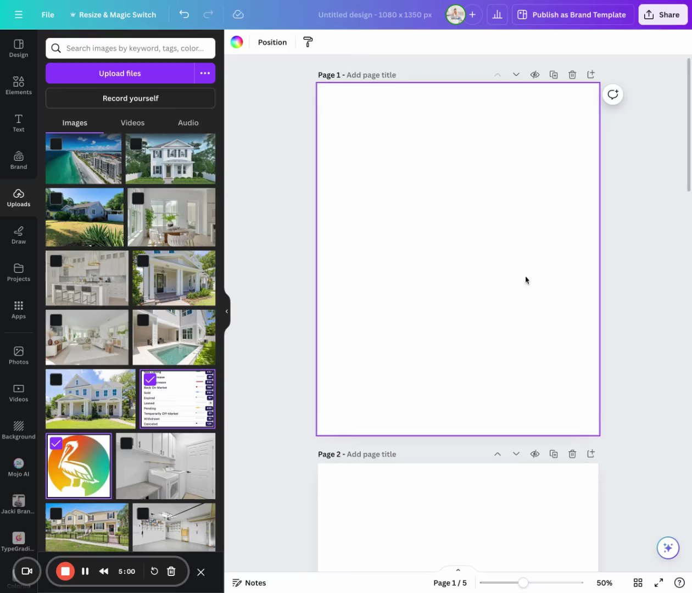This screenshot has width=692, height=593.
Task: Add a new page after Page 1
Action: point(591,75)
